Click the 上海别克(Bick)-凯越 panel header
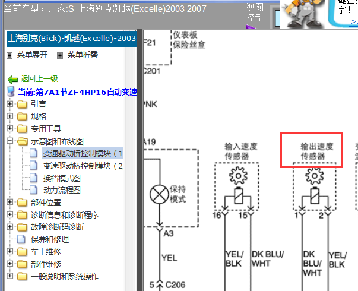358x291 pixels. tap(71, 39)
